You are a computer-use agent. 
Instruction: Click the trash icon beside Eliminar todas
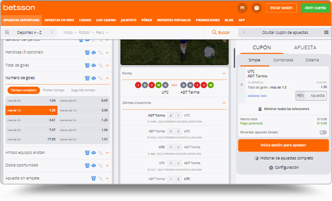click(260, 109)
